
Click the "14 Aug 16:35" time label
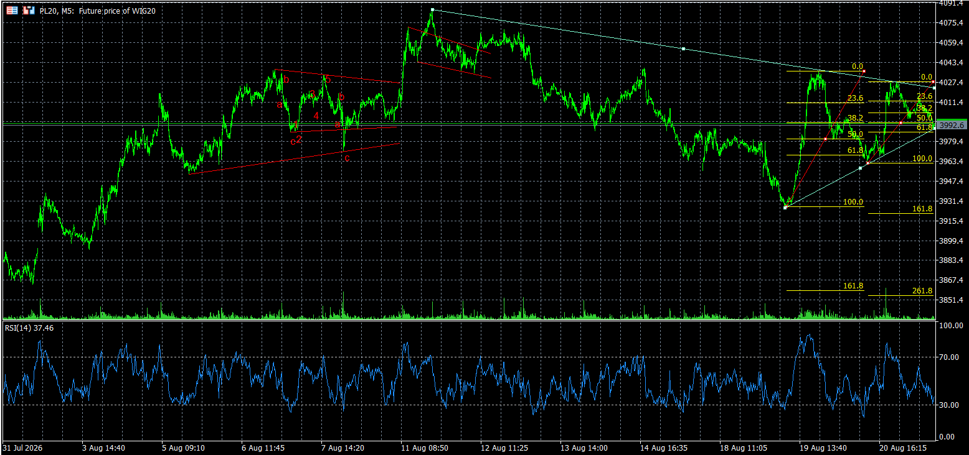[x=663, y=448]
